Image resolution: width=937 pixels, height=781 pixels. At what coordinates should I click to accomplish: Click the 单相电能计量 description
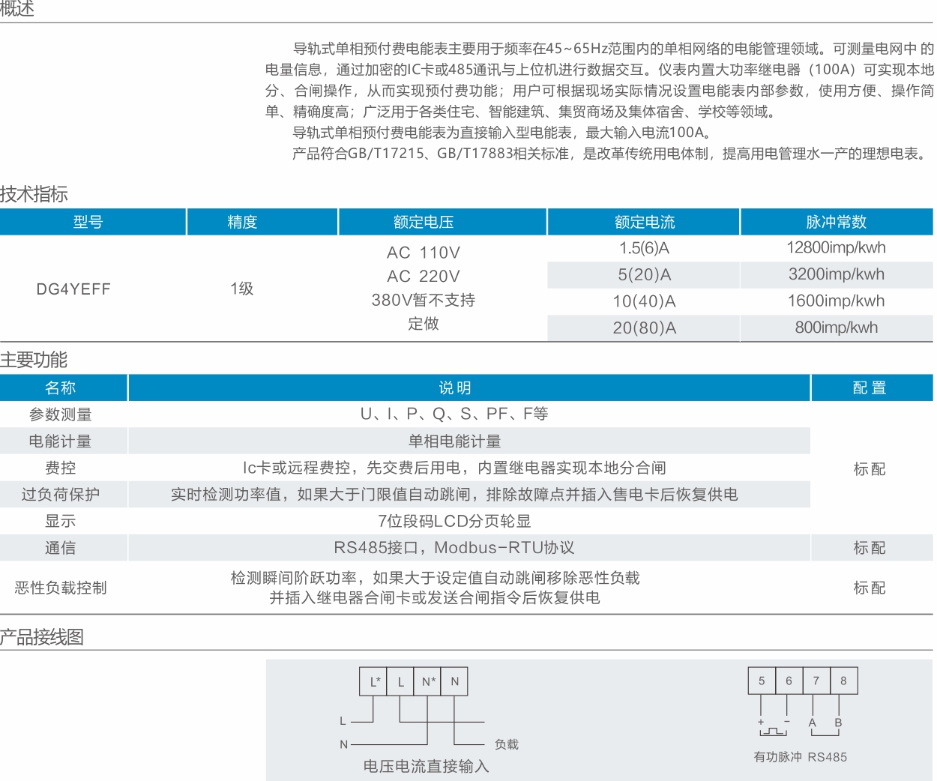[455, 441]
